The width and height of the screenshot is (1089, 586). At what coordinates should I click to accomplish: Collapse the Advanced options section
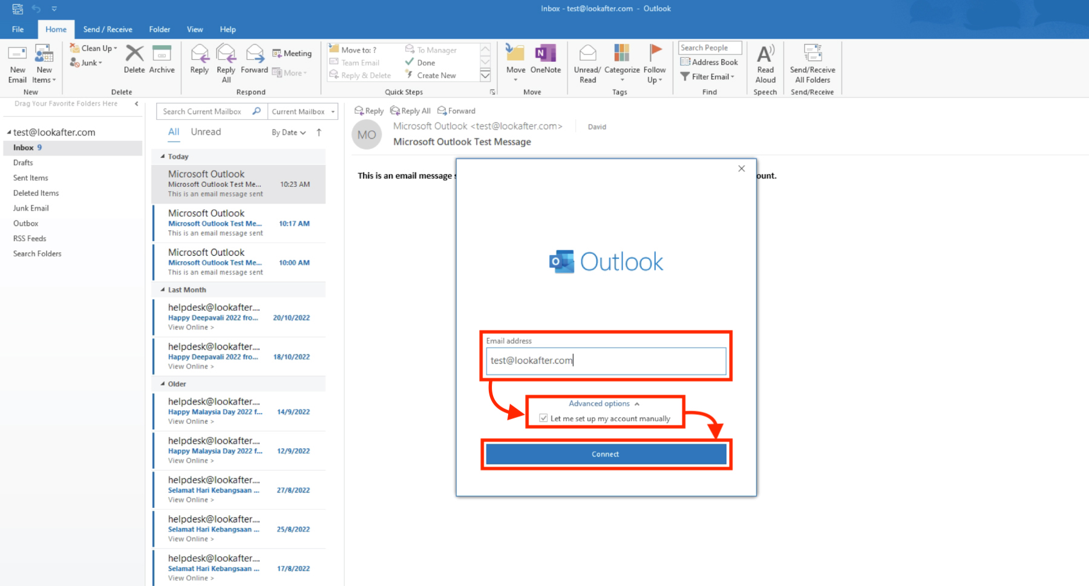pyautogui.click(x=604, y=403)
